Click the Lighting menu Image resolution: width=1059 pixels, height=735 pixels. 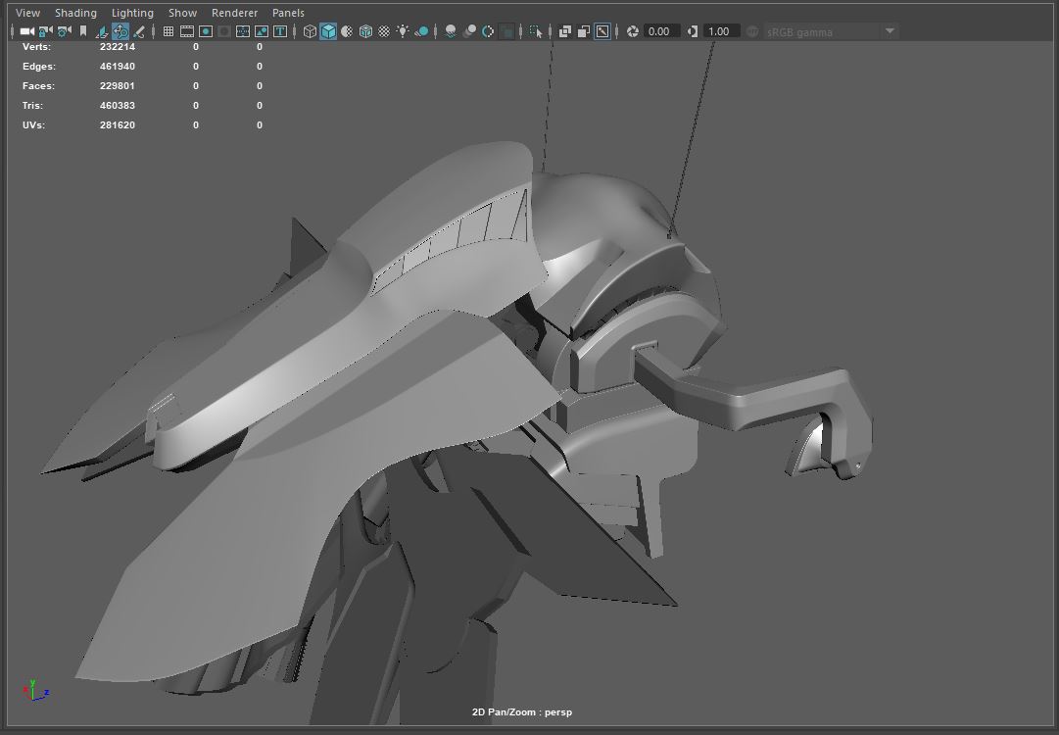[132, 13]
